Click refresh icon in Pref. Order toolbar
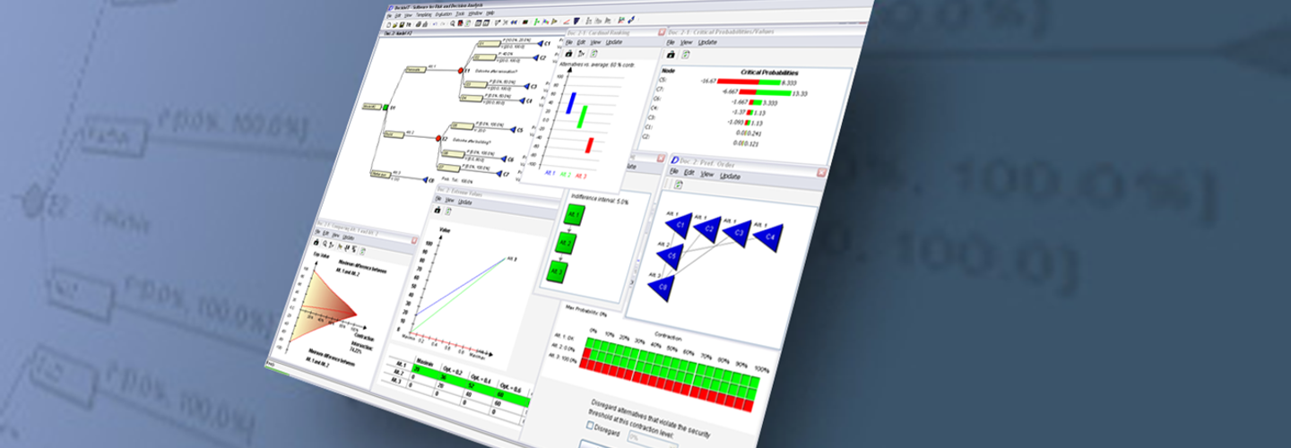Viewport: 1291px width, 448px height. 679,184
